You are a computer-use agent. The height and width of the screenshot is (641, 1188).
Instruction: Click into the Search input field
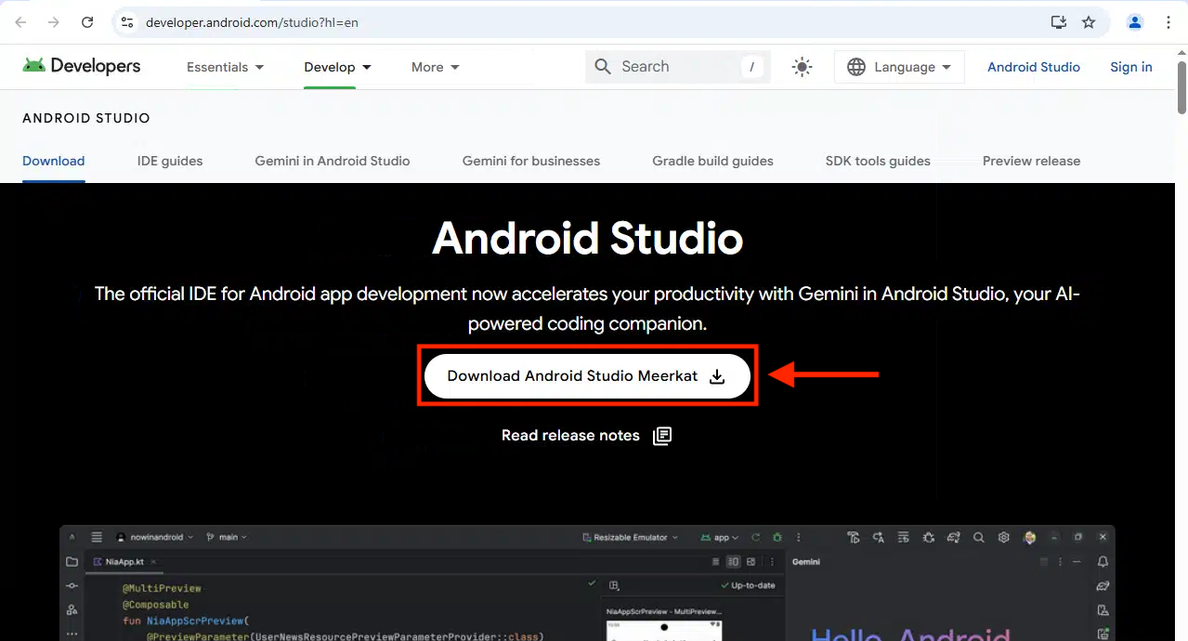click(678, 67)
